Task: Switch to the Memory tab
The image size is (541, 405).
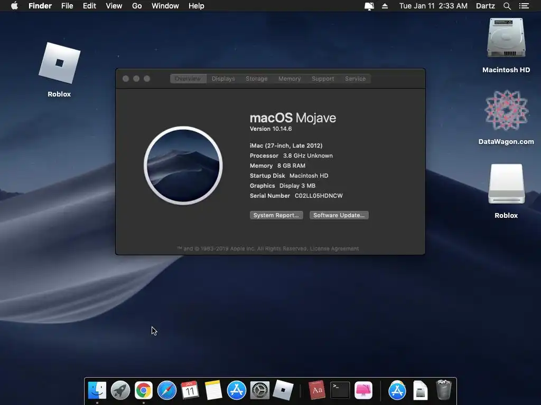Action: pos(290,79)
